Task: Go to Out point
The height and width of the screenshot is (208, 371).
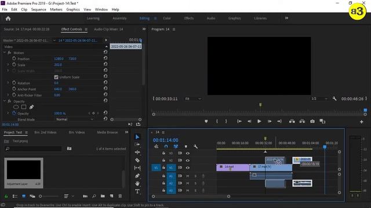Action: [x=279, y=121]
